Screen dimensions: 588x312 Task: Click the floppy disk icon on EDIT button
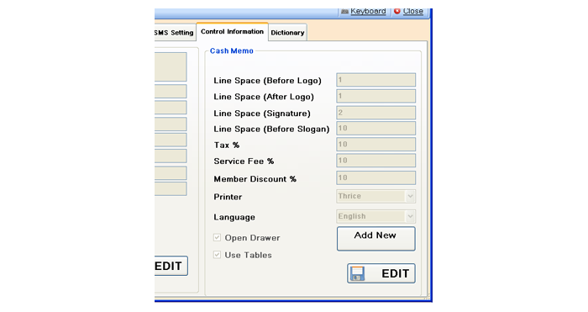[x=357, y=273]
